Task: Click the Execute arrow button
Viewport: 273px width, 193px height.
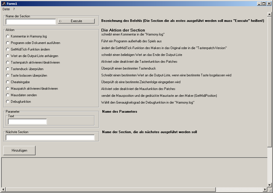Action: coord(76,21)
